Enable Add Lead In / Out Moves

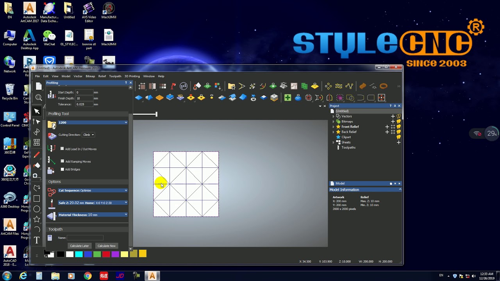point(62,149)
